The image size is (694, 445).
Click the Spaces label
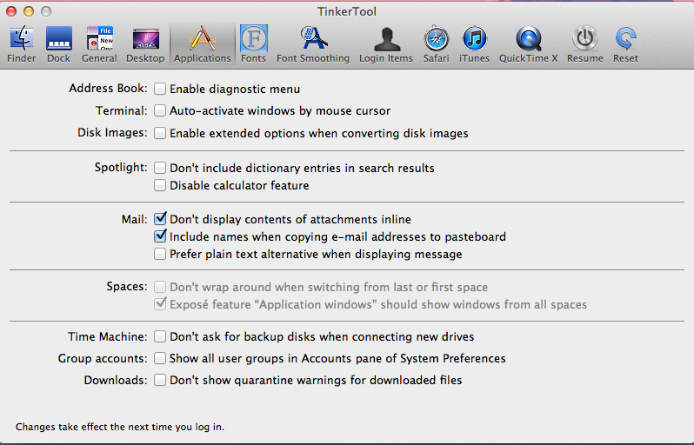[127, 287]
